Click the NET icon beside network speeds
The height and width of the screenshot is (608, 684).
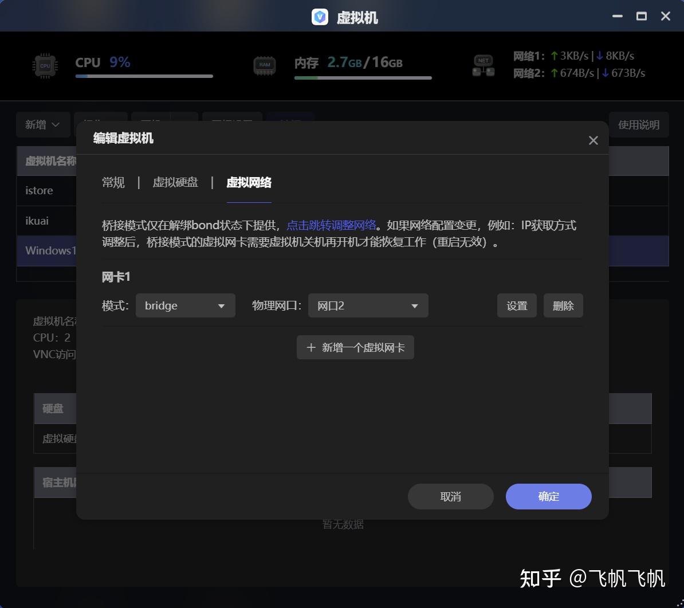(x=483, y=65)
